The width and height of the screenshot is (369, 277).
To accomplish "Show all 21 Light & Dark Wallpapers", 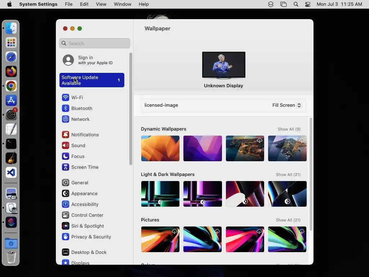I will click(x=288, y=175).
